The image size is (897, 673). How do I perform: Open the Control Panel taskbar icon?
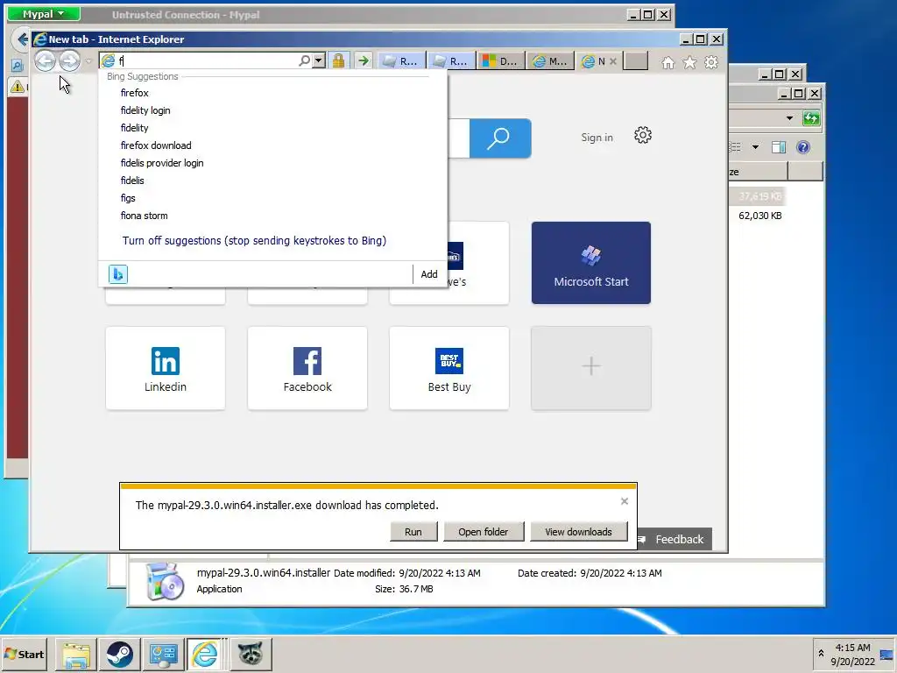pos(163,654)
